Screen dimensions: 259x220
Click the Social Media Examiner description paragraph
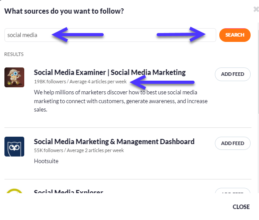pyautogui.click(x=121, y=101)
